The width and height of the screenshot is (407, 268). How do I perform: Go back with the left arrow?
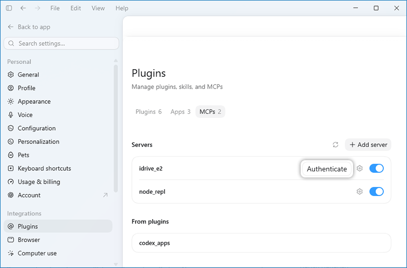23,8
